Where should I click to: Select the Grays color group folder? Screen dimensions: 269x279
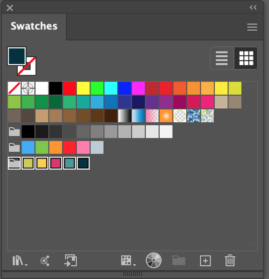tap(14, 132)
